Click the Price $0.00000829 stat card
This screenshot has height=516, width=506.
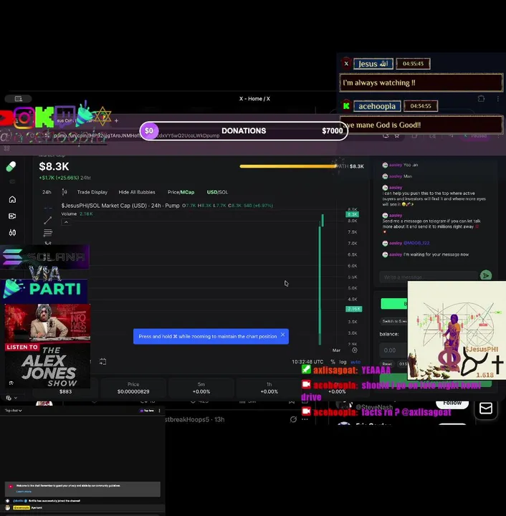point(133,388)
